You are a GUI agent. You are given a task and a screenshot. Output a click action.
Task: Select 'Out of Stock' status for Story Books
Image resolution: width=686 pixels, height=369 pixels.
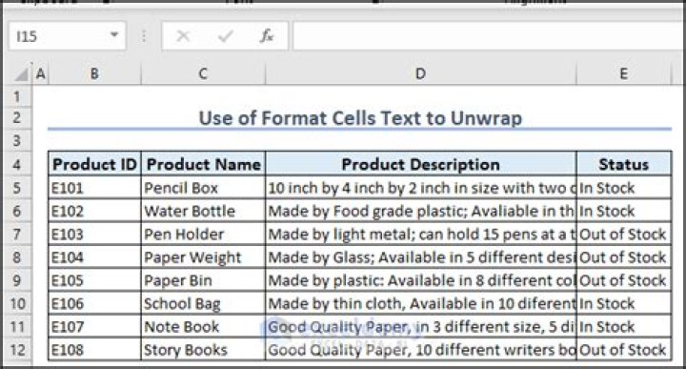click(624, 350)
